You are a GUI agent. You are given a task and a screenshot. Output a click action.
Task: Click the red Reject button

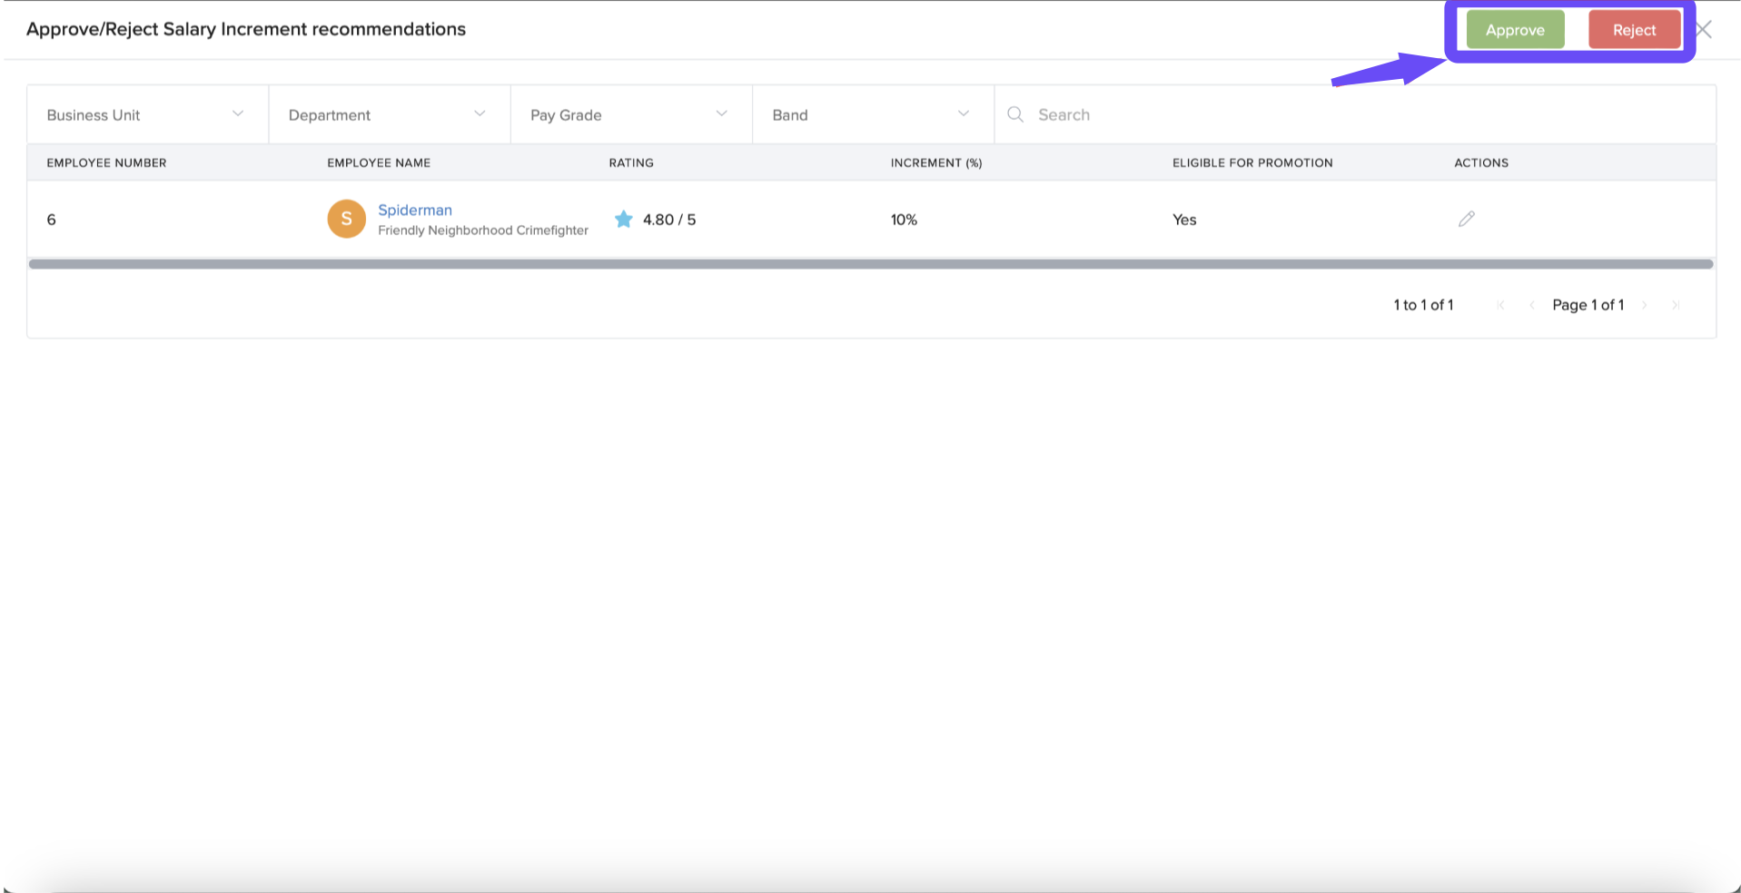pos(1633,30)
